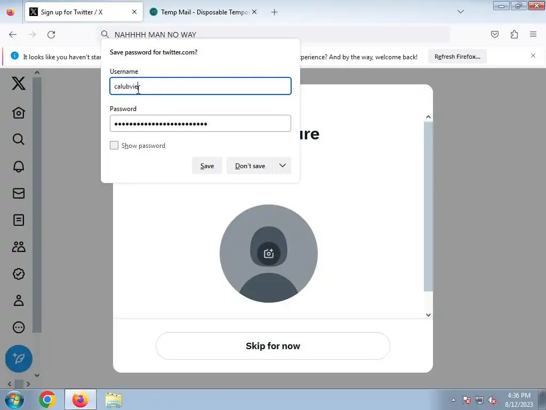
Task: Click the horizontal scroll left arrow
Action: click(10, 384)
